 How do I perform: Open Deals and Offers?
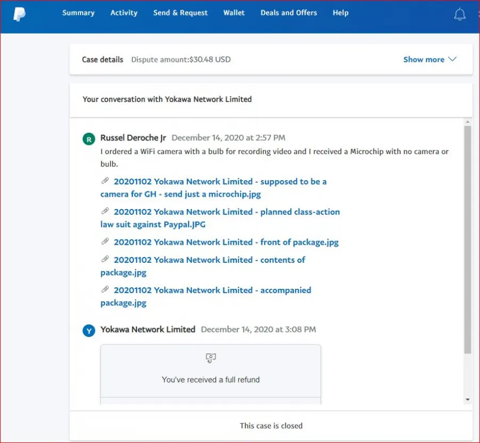[289, 13]
